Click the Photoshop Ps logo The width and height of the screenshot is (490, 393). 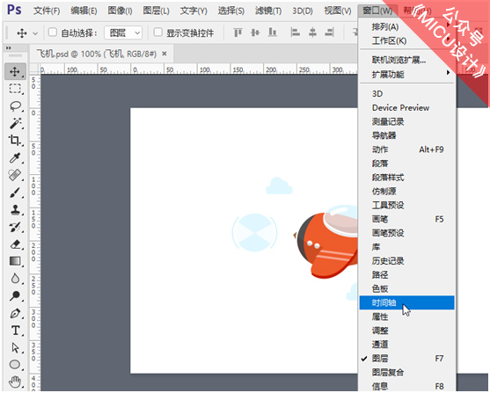point(14,10)
